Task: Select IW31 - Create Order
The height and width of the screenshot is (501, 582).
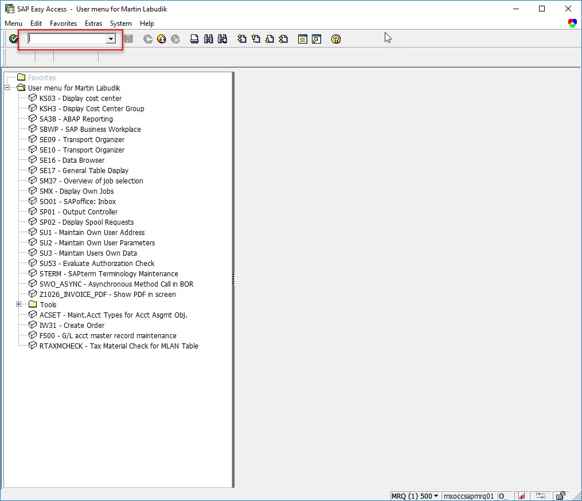Action: pos(72,326)
